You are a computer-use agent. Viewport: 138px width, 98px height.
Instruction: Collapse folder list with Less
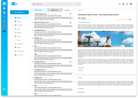[18, 40]
